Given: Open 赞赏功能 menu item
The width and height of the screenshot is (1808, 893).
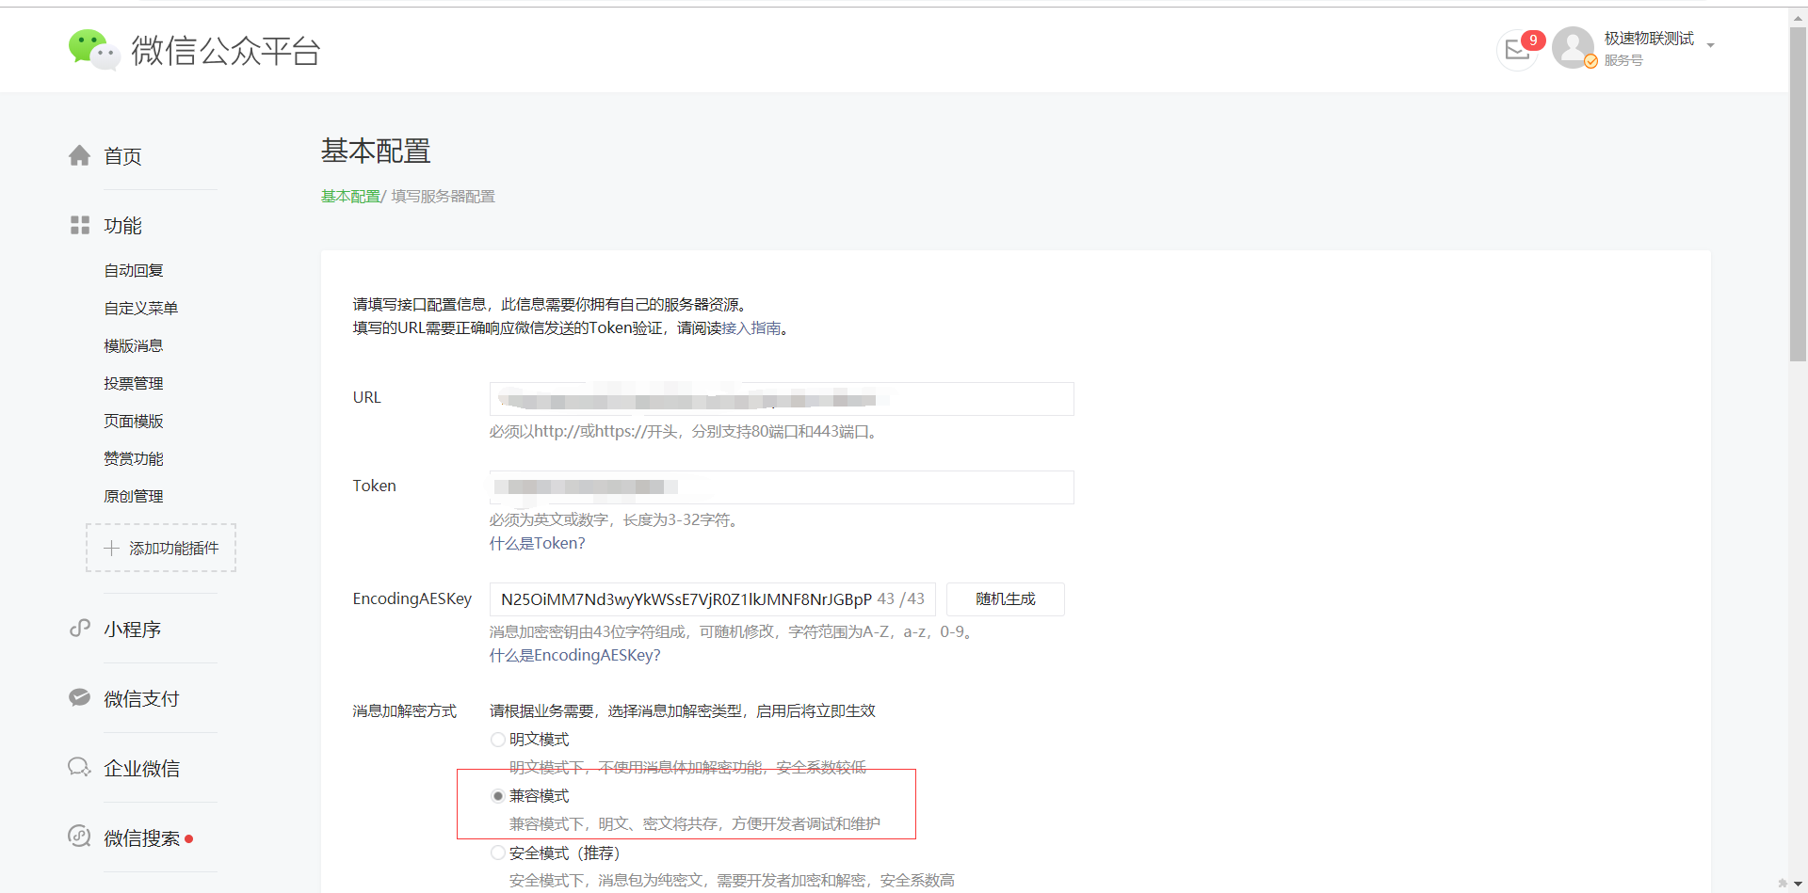Looking at the screenshot, I should (x=134, y=458).
